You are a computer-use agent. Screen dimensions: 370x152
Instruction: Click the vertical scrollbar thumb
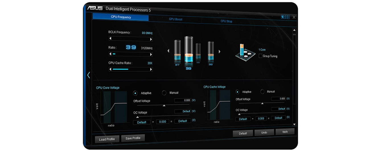tap(294, 69)
